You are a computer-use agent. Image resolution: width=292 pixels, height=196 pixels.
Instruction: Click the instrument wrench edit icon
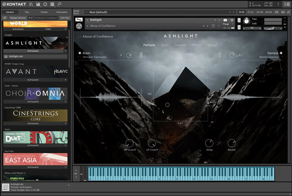[x=78, y=20]
